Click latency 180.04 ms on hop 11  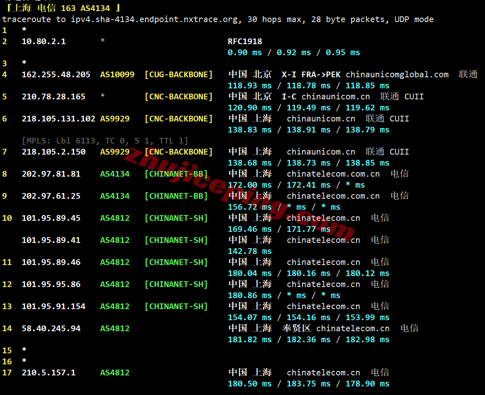click(x=249, y=274)
